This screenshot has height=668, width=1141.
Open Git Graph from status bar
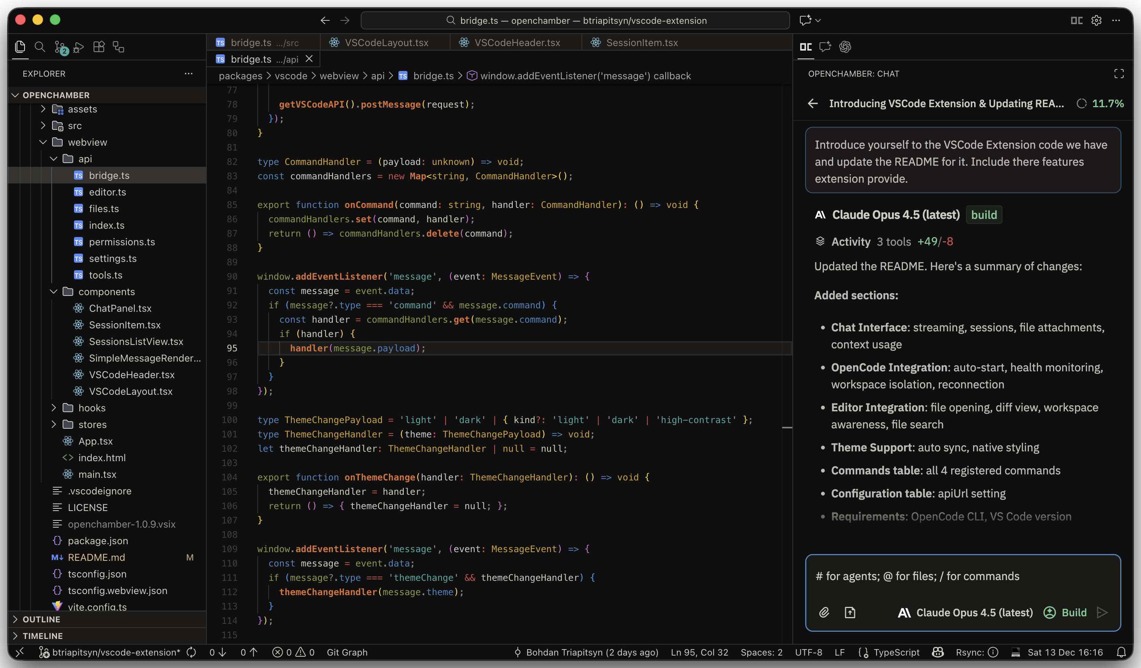click(347, 652)
